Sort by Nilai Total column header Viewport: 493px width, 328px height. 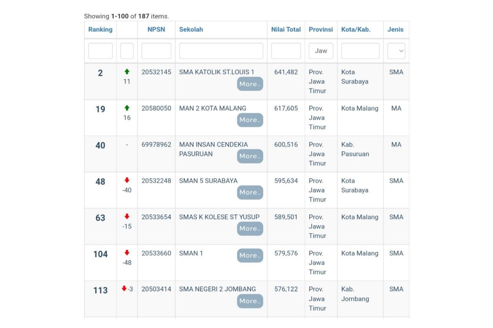pyautogui.click(x=286, y=30)
